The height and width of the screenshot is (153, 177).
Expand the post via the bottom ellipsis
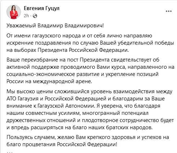[10, 152]
